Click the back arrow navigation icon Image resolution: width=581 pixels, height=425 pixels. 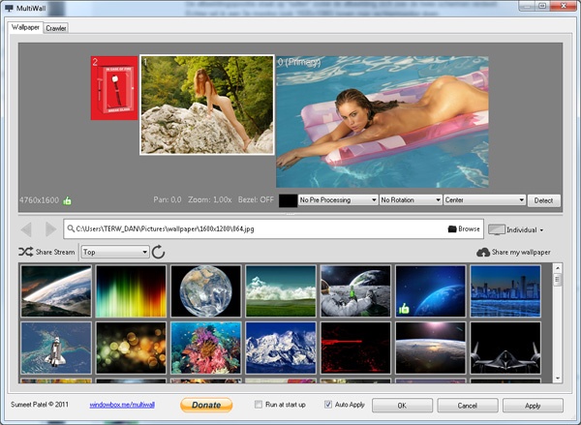(26, 229)
